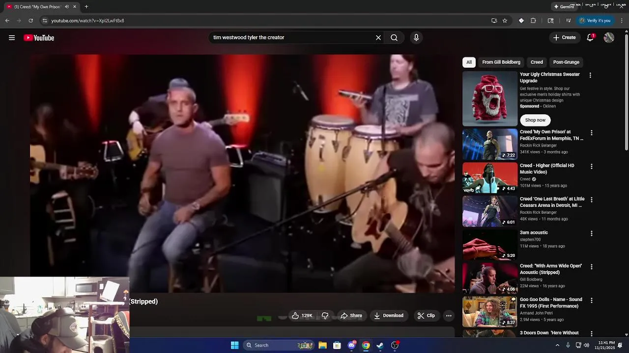Open the Goo Goo Dolls Name thumbnail
Screen dimensions: 629x353
490,311
